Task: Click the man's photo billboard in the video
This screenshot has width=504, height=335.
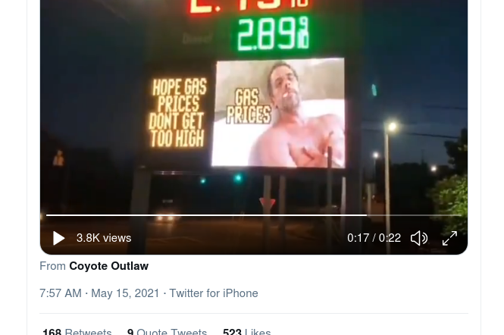Action: (x=278, y=113)
